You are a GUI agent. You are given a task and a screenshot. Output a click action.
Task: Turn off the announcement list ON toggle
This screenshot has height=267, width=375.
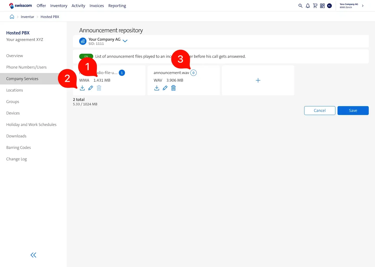86,56
